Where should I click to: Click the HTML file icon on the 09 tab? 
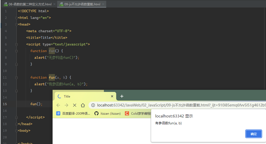tap(61, 4)
